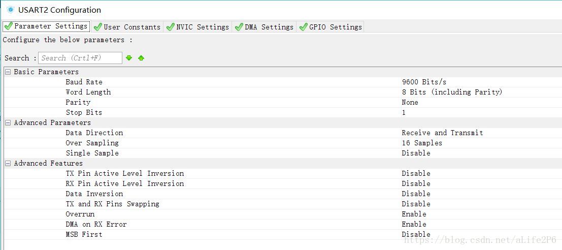Click the DMA Settings green checkmark icon
Viewport: 562px width, 250px height.
(239, 27)
